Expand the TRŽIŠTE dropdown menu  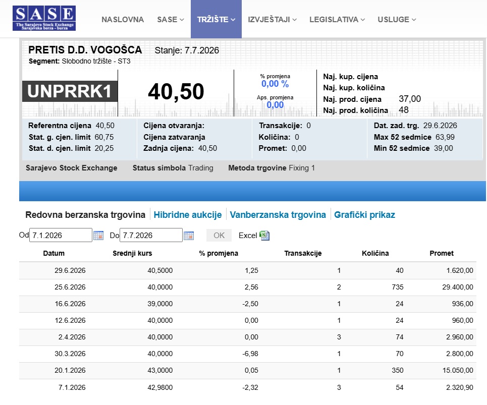[216, 19]
